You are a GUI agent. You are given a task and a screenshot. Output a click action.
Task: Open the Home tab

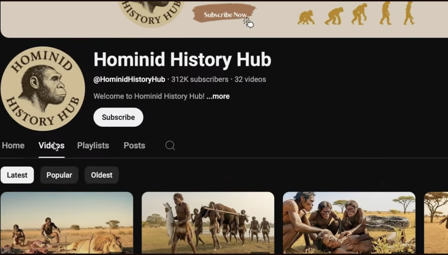tap(13, 146)
